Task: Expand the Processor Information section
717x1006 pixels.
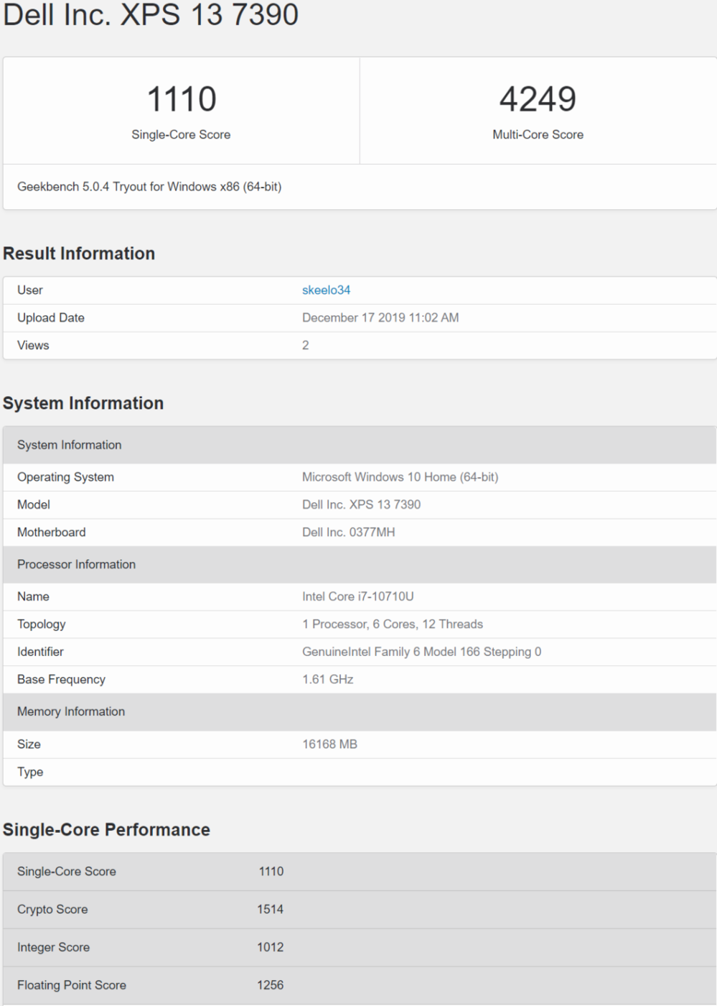Action: click(x=76, y=564)
